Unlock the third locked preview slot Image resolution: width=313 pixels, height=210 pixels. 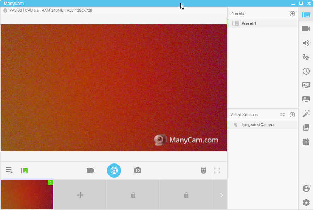[132, 195]
